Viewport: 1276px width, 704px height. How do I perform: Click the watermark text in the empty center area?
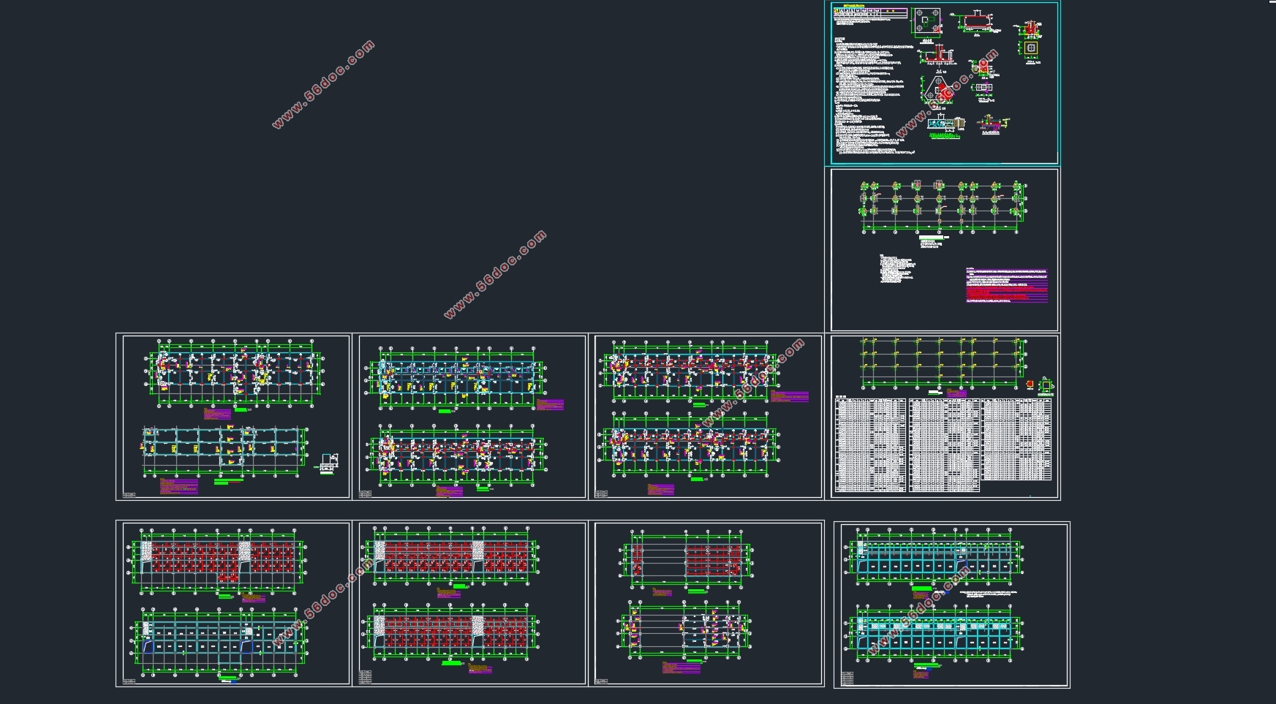click(x=495, y=274)
